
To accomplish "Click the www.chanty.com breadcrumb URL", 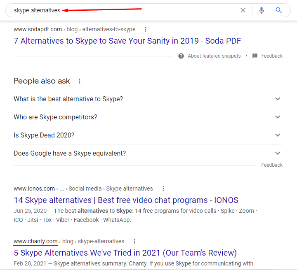I will tap(35, 241).
